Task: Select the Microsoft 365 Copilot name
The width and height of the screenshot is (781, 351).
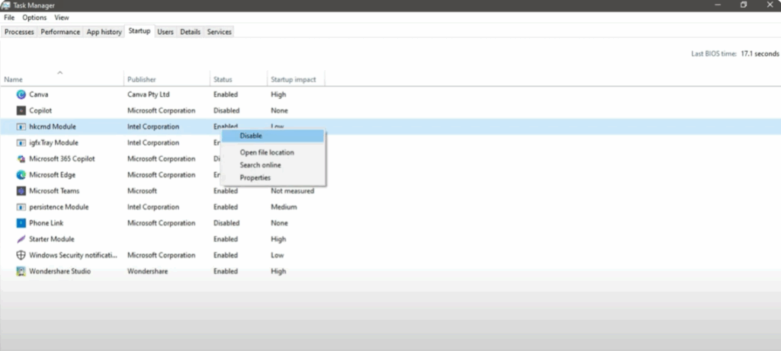Action: coord(63,158)
